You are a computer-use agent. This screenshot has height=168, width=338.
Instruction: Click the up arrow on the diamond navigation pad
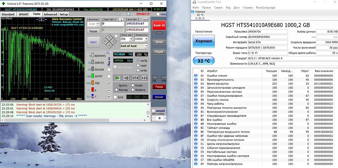110,37
